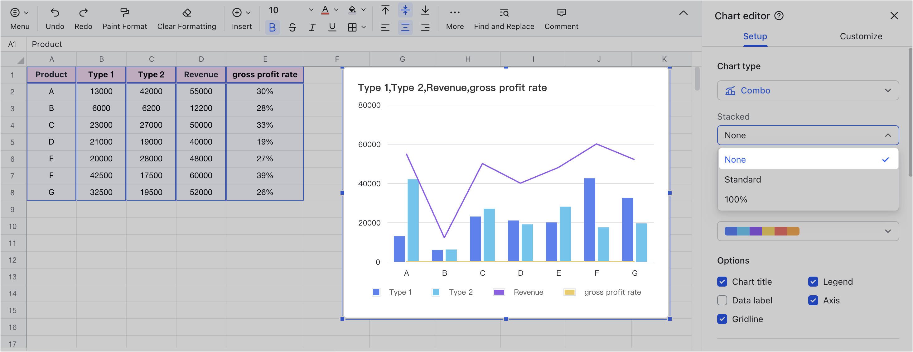Open the Insert plus icon
913x352 pixels.
tap(237, 13)
